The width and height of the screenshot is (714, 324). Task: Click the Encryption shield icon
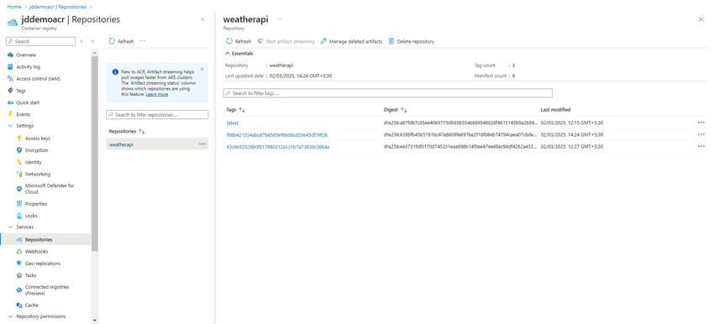(19, 150)
